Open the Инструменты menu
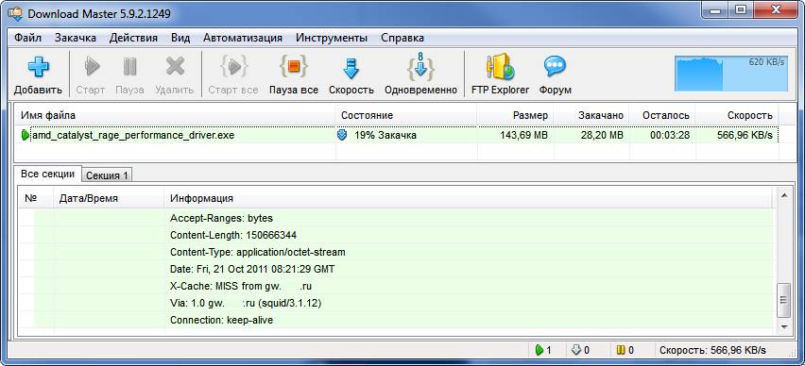Screen dimensions: 805x366 point(332,38)
